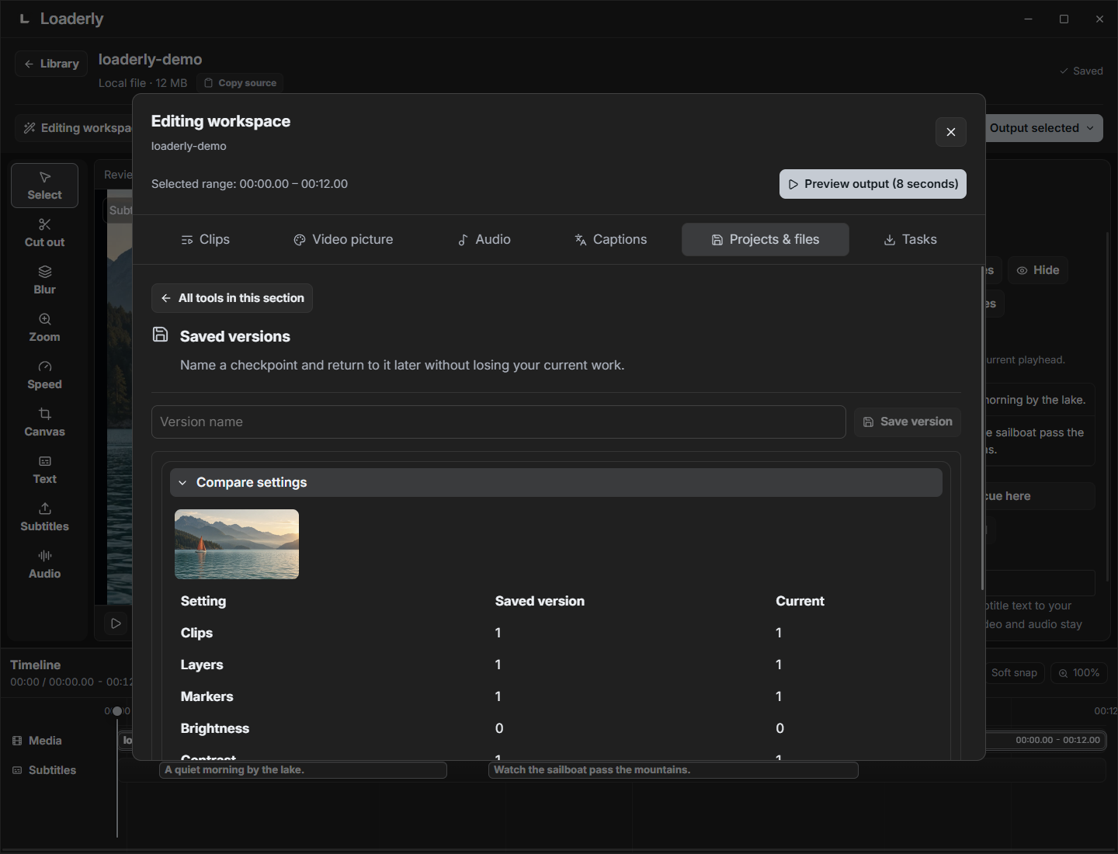
Task: Click the dialog's vertical scrollbar
Action: [x=982, y=428]
